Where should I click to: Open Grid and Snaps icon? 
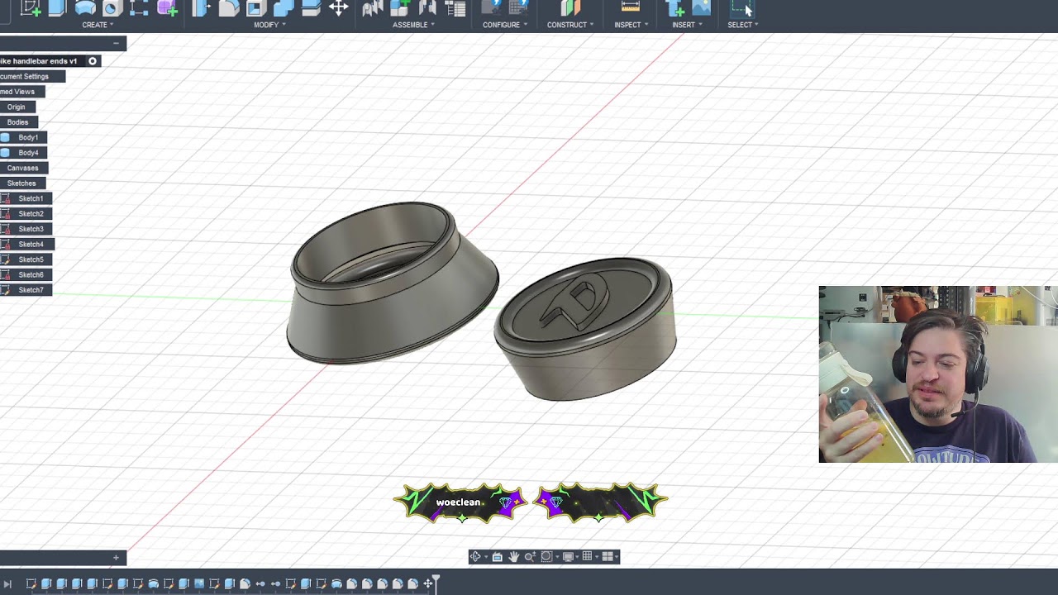pyautogui.click(x=587, y=557)
